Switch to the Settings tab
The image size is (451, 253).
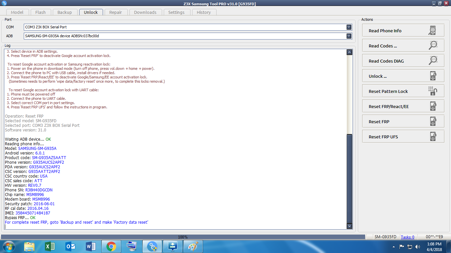176,12
